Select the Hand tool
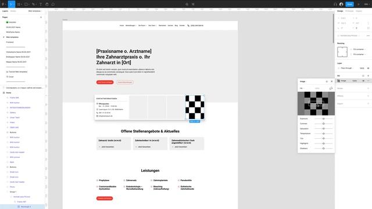Screen dimensions: 372x209 46,4
